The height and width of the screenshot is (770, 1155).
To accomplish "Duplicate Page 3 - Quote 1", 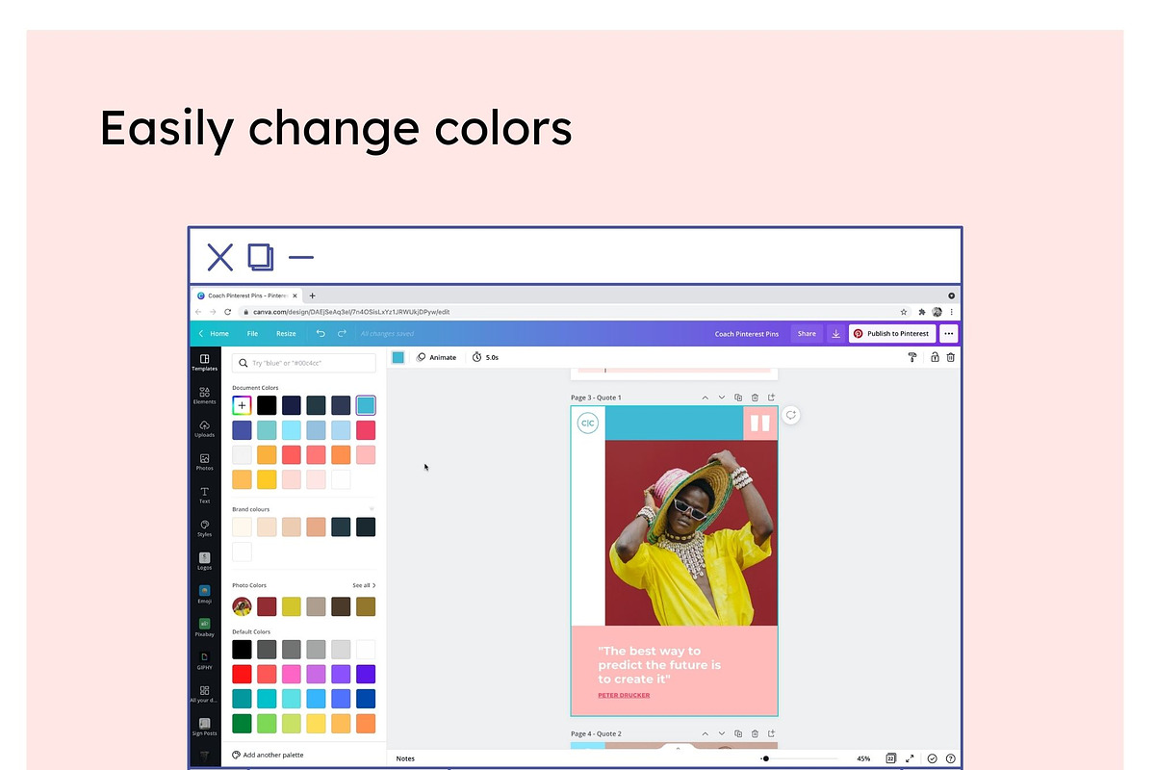I will (x=738, y=398).
